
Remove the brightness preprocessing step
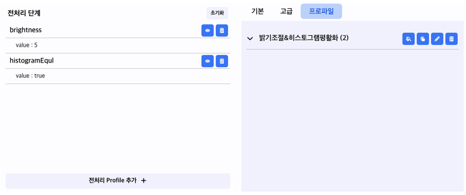click(x=222, y=31)
